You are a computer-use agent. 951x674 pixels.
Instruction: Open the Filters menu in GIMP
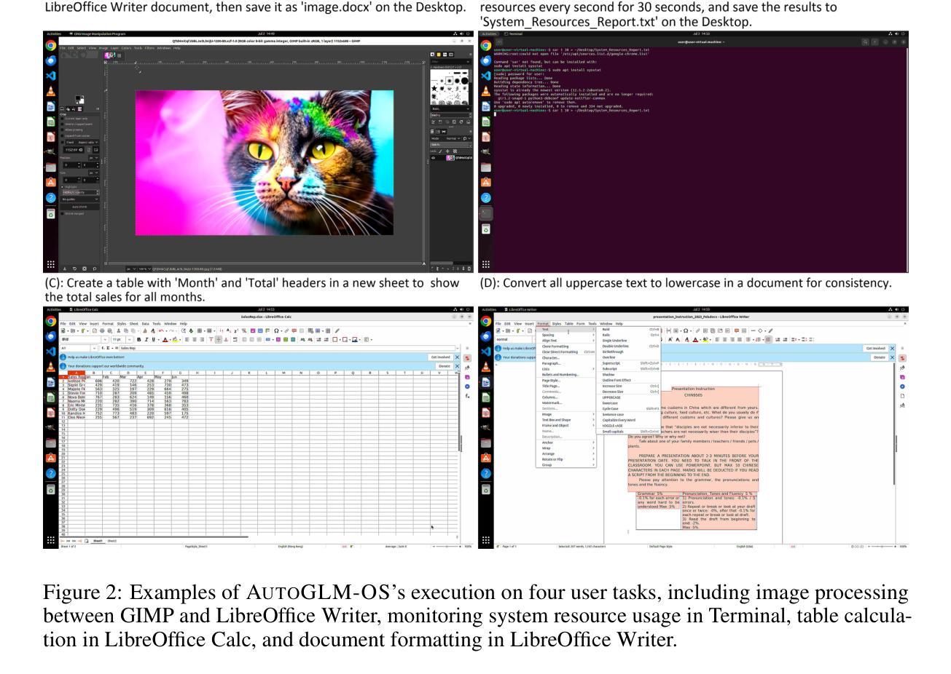pos(149,48)
